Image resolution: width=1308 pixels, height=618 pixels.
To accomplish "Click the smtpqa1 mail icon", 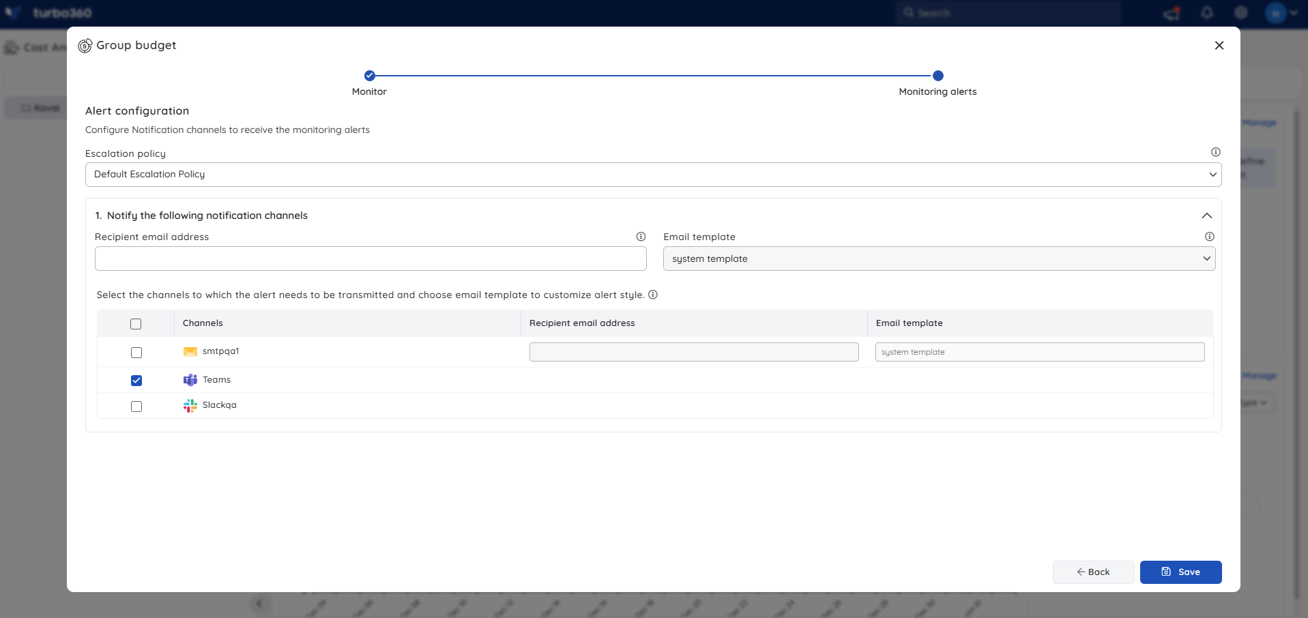I will [x=190, y=352].
